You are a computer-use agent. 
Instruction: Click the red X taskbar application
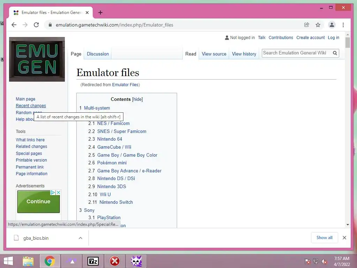[x=115, y=261]
